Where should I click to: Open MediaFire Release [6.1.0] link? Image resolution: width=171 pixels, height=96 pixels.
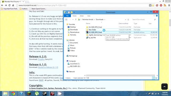pos(48,67)
